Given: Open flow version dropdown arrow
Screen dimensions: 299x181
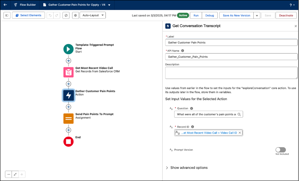Looking at the screenshot, I should pos(109,5).
